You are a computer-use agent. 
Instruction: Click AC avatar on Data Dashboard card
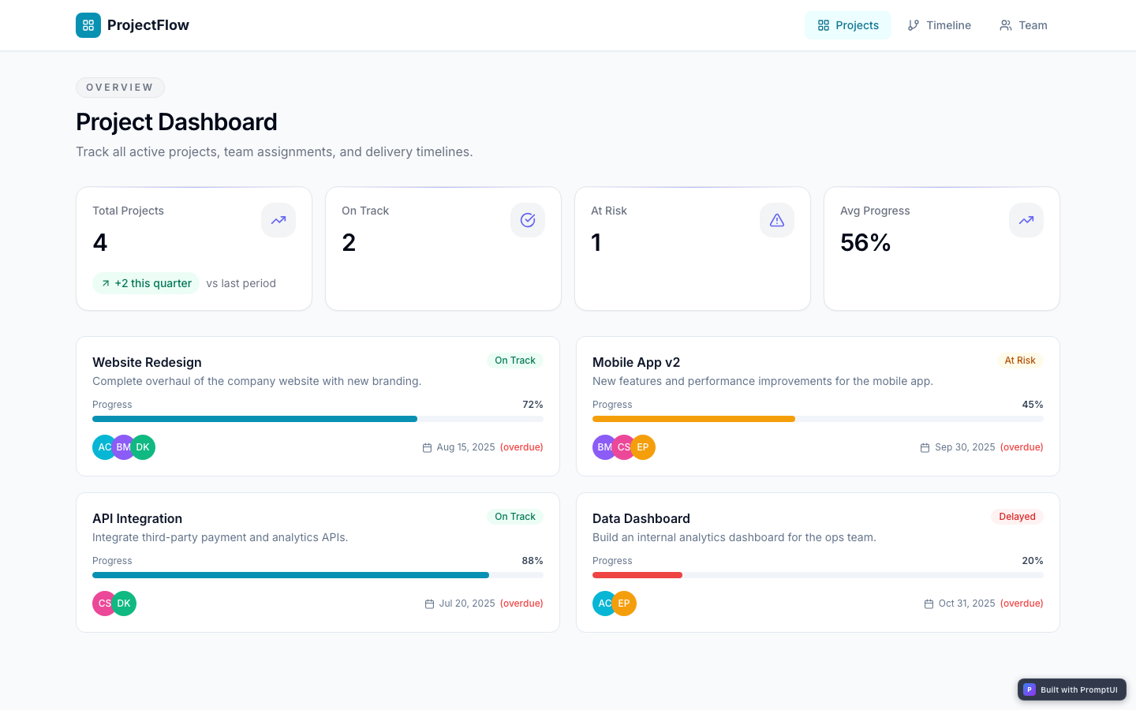click(603, 603)
